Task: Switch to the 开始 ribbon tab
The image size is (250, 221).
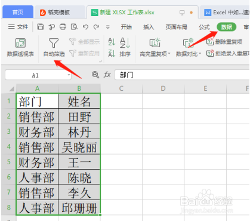Action: click(126, 27)
